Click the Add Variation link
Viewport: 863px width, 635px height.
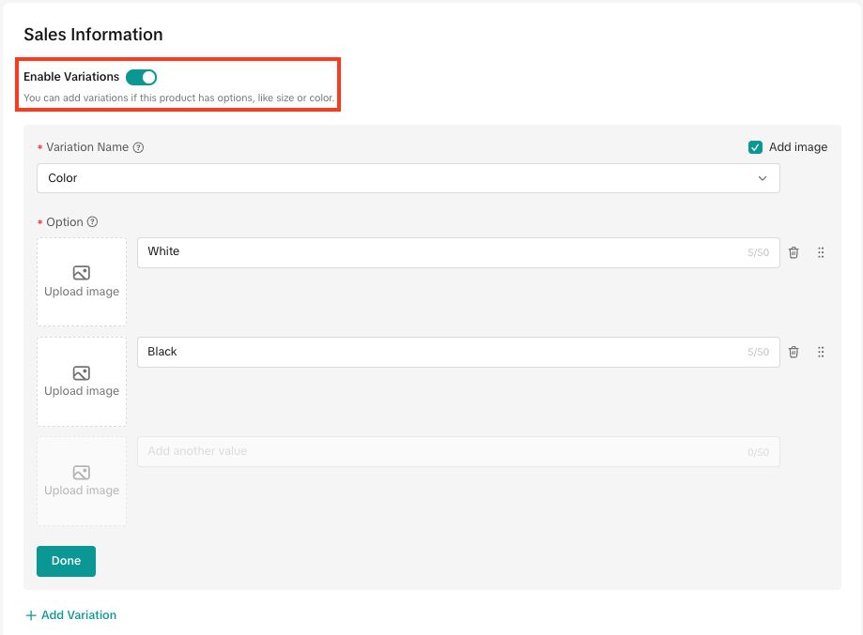pyautogui.click(x=79, y=615)
